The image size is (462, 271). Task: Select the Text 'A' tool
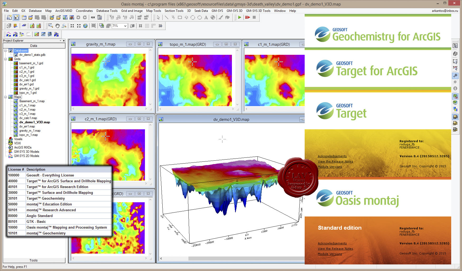pos(206,17)
